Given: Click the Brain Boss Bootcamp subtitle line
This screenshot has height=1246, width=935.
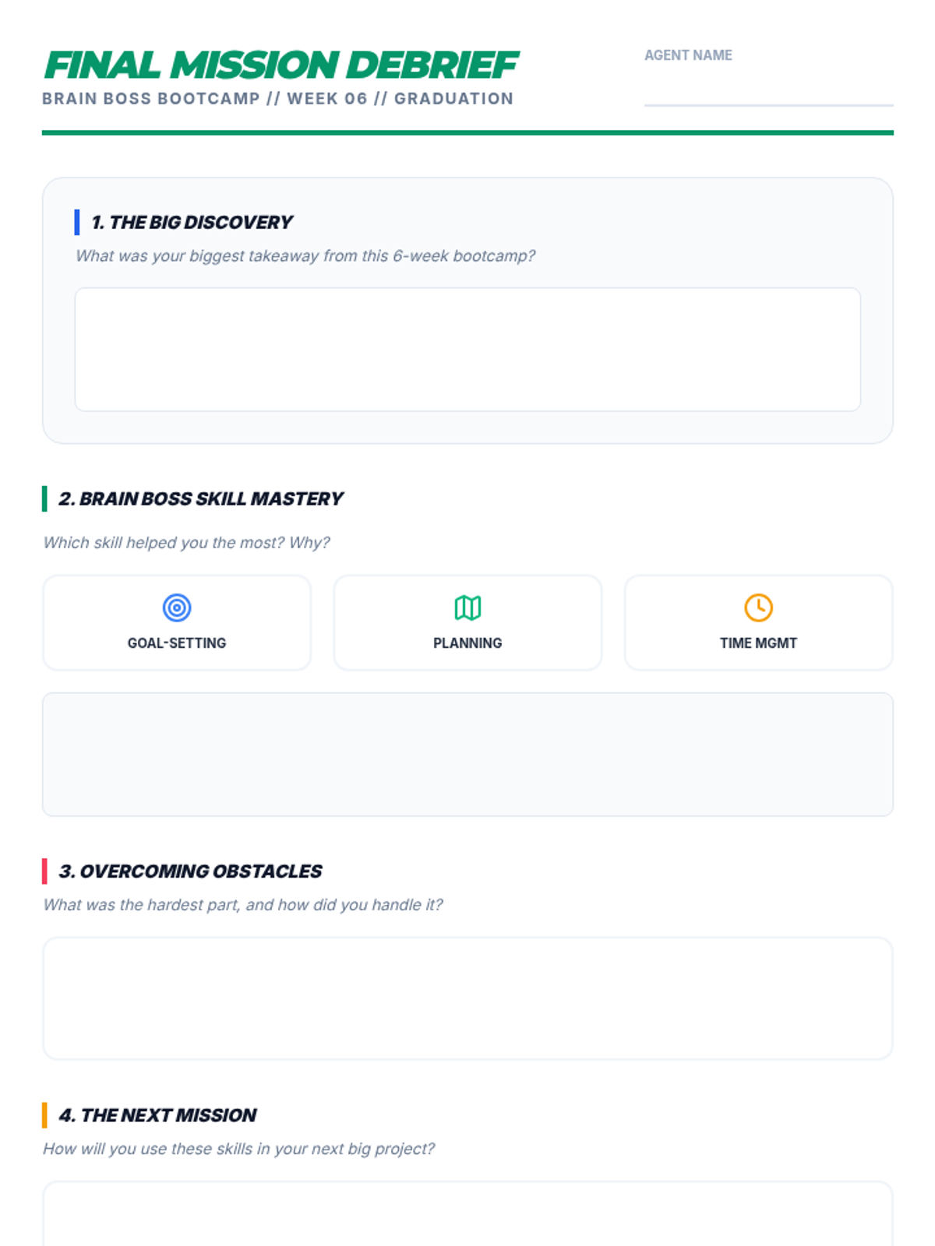Looking at the screenshot, I should pyautogui.click(x=277, y=99).
